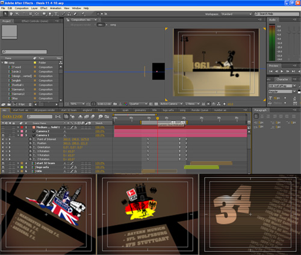Toggle Point of Interest stopwatch
Screen dimensions: 301x255
click(30, 139)
